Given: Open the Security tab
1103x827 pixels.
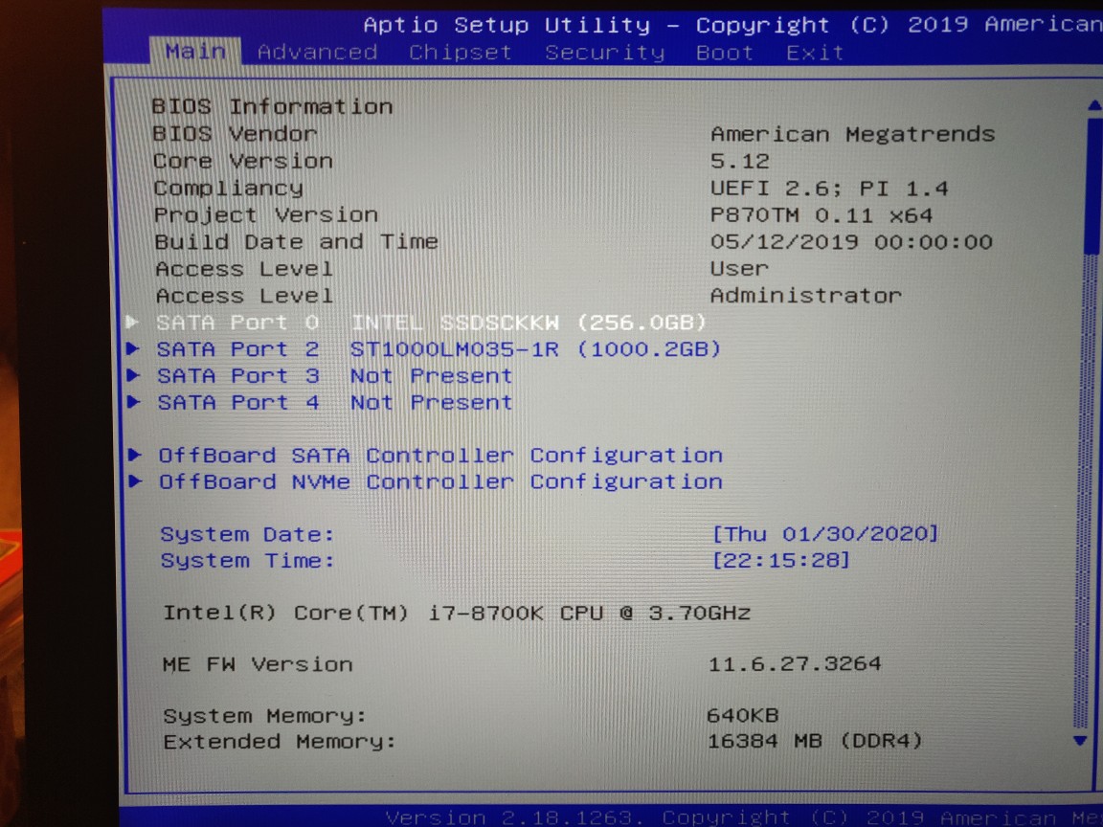Looking at the screenshot, I should point(604,52).
